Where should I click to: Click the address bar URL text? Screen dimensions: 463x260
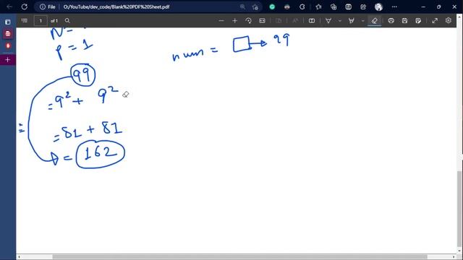coord(116,6)
